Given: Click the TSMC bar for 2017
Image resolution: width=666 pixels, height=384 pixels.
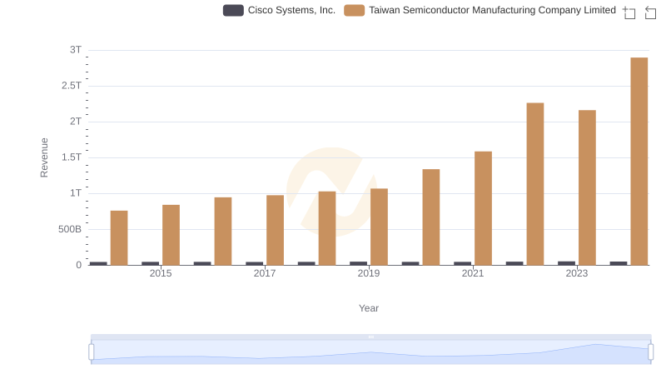Looking at the screenshot, I should point(276,230).
